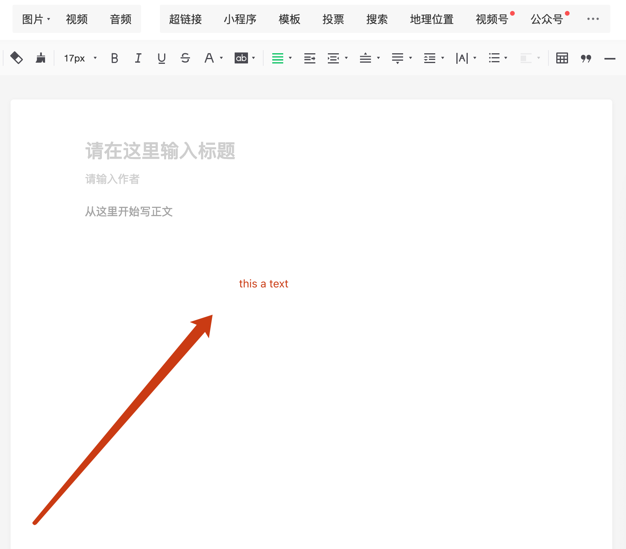Viewport: 626px width, 549px height.
Task: Add a 投票 poll
Action: pyautogui.click(x=333, y=19)
